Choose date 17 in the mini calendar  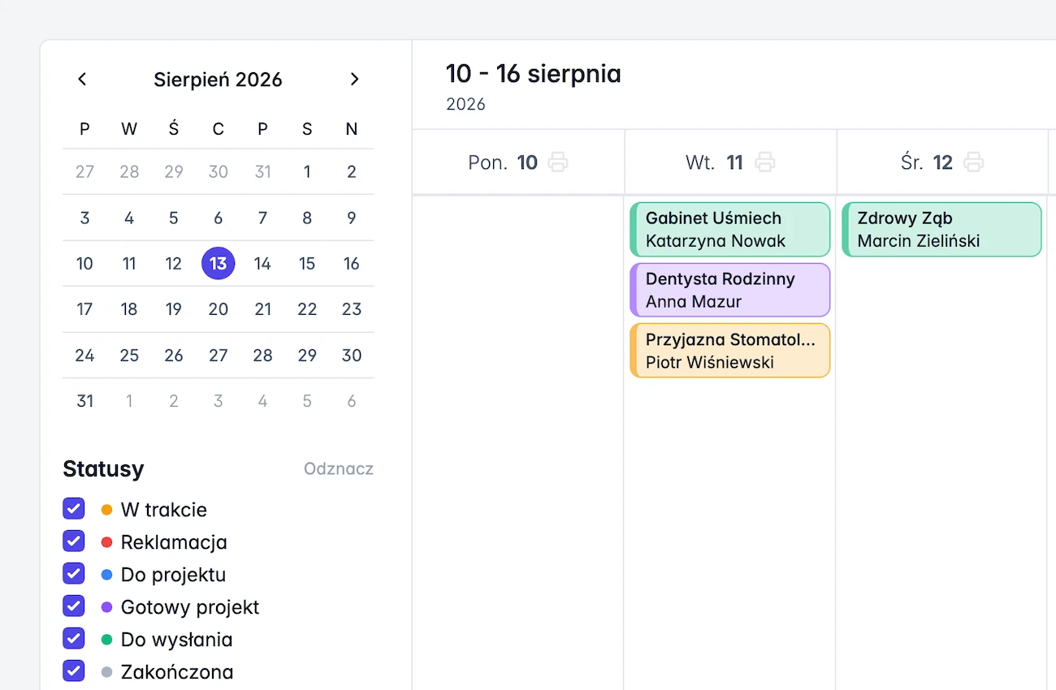(x=84, y=309)
